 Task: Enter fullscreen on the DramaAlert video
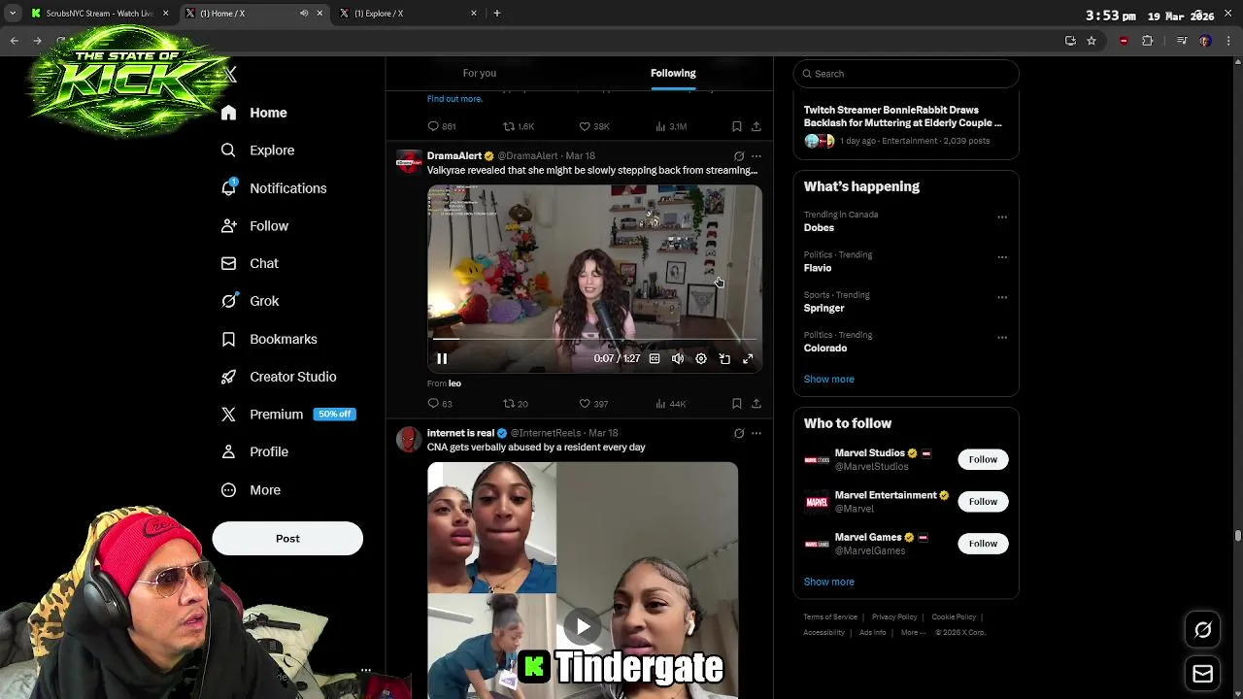point(748,359)
